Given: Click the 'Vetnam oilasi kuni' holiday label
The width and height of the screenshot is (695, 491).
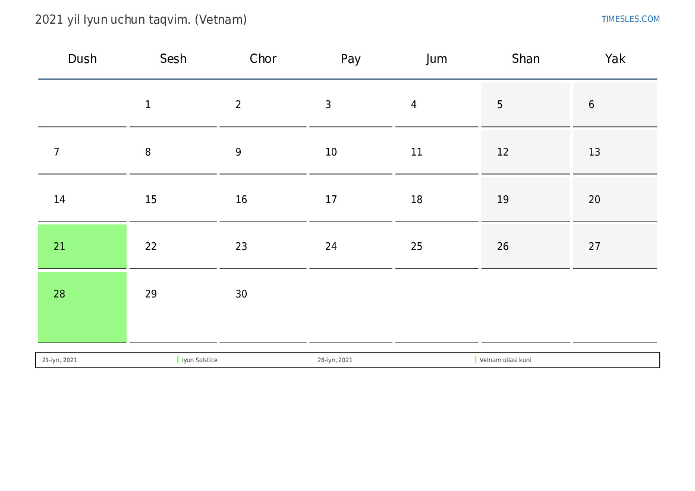Looking at the screenshot, I should coord(505,360).
